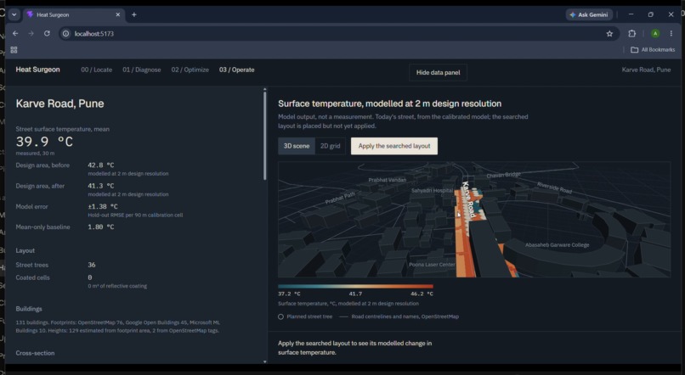Click the 42.8 °C design area before value
The width and height of the screenshot is (685, 375).
point(101,165)
